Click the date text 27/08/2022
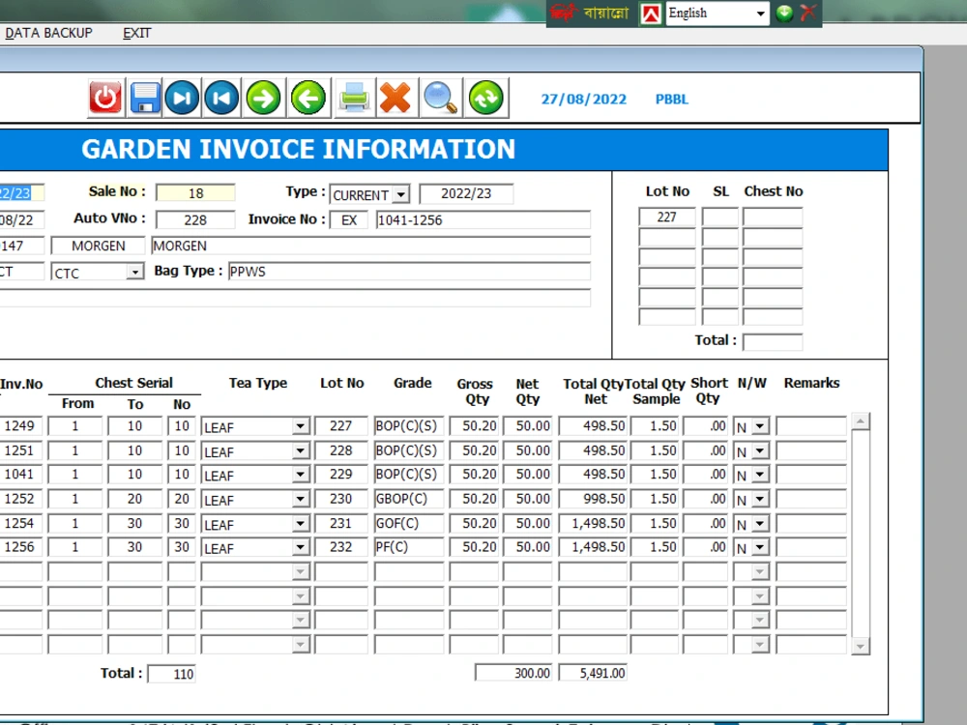 coord(583,100)
